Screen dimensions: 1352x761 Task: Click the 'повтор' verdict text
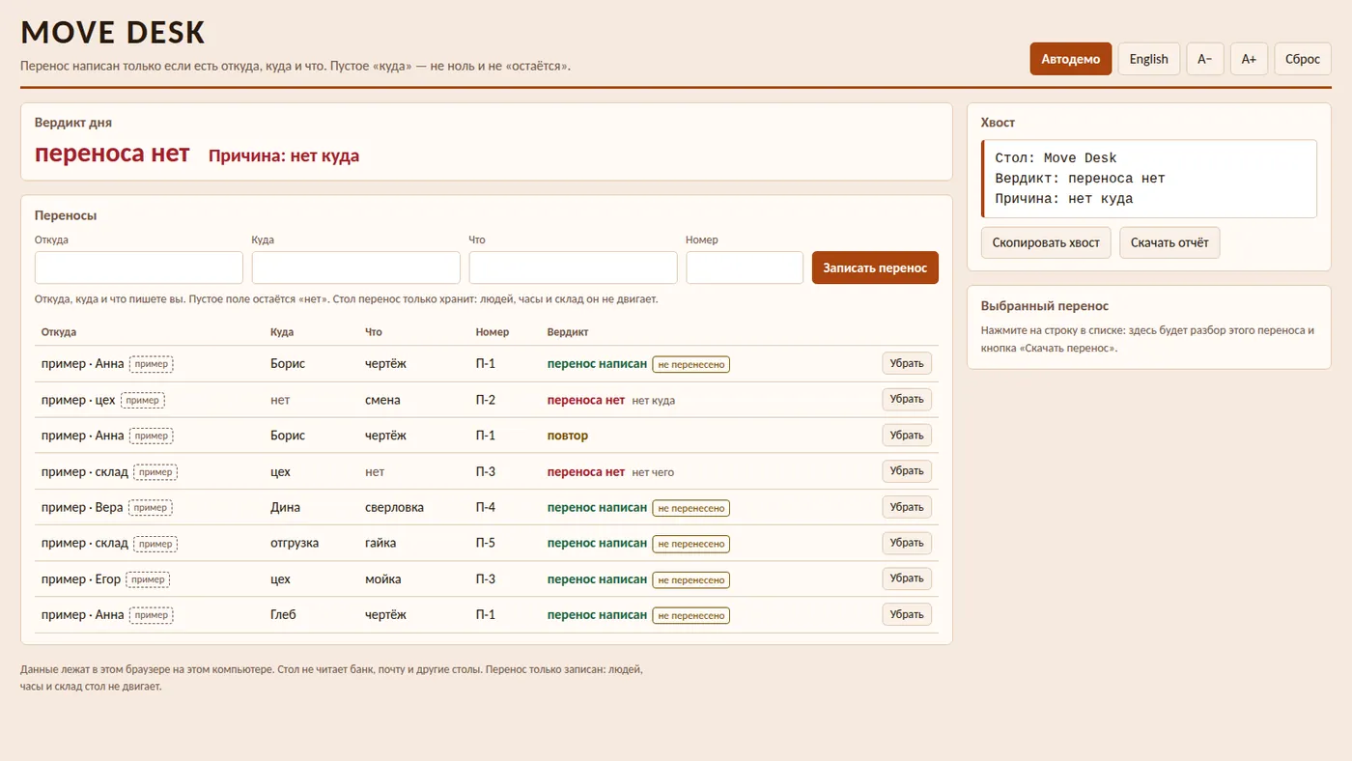tap(567, 436)
